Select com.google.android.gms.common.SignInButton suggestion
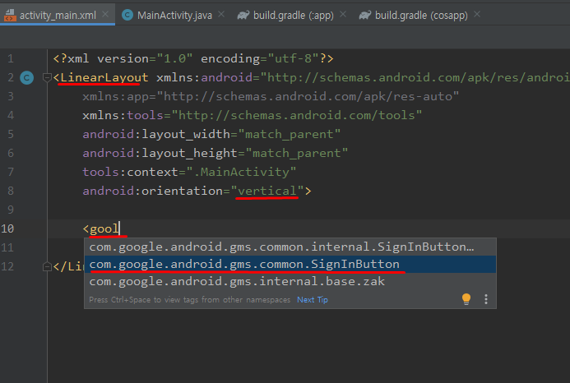 point(290,264)
